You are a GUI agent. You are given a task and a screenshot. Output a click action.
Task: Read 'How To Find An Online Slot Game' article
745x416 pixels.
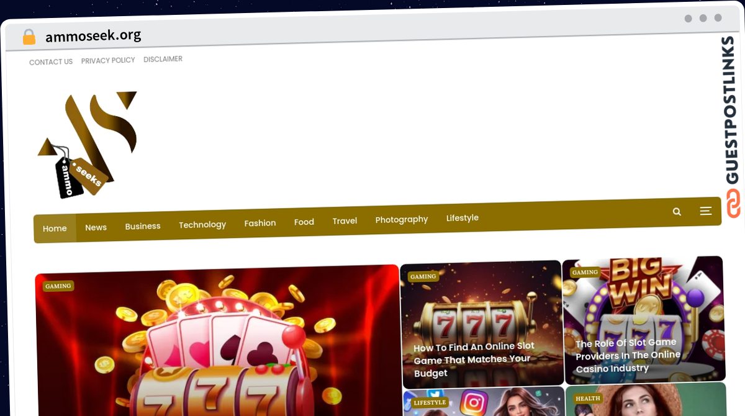coord(474,359)
